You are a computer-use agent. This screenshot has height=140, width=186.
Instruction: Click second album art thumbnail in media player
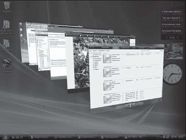(x=107, y=73)
